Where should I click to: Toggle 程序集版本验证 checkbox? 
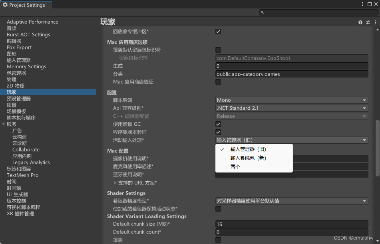(x=218, y=132)
